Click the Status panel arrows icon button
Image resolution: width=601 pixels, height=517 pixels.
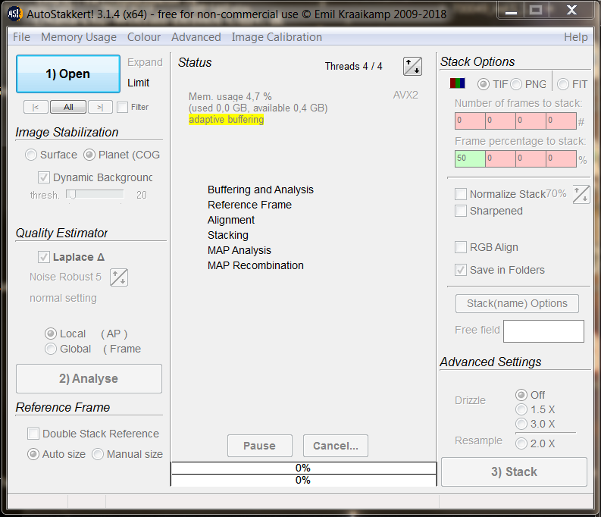click(x=412, y=66)
